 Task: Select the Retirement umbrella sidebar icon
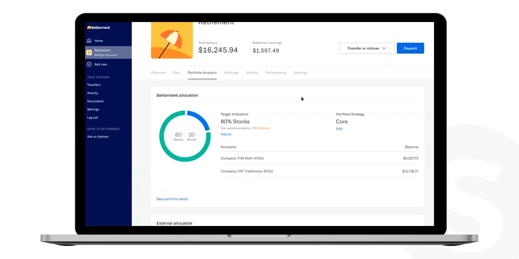[x=89, y=52]
